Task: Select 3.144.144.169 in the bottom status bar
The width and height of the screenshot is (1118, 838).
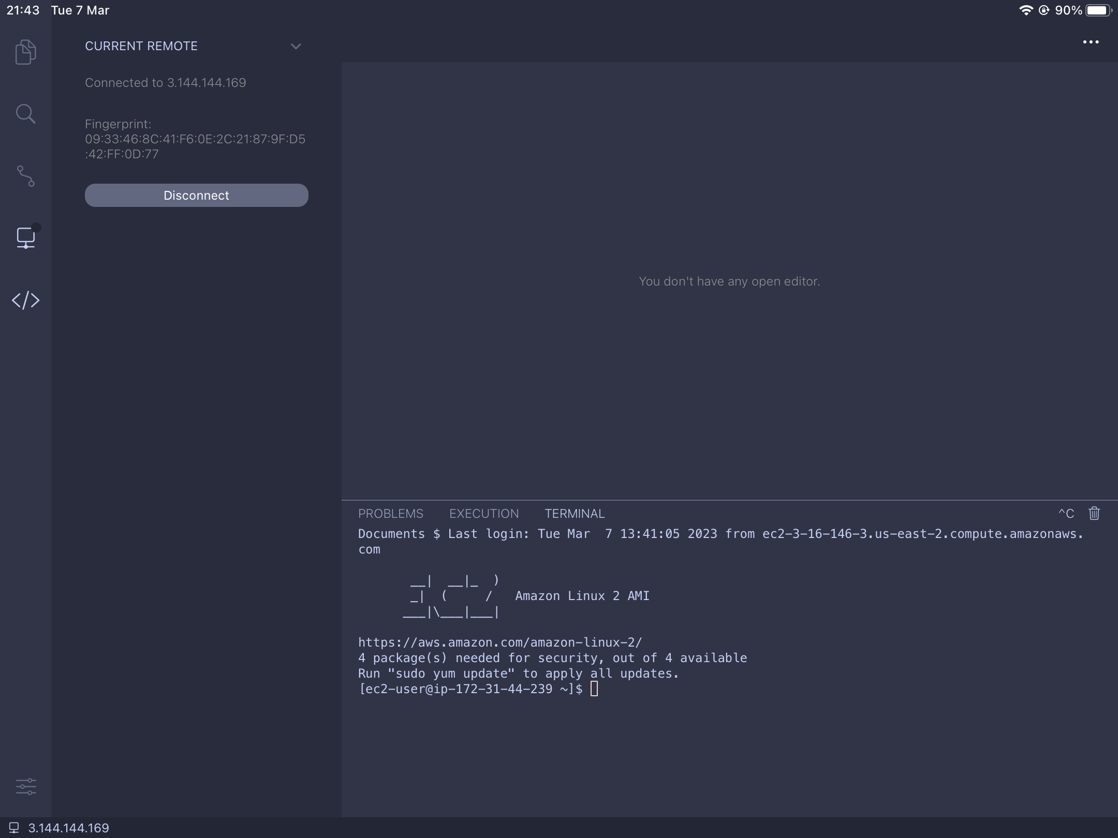Action: [69, 827]
